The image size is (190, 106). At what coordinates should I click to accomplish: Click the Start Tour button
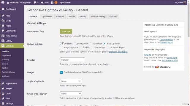tap(66, 32)
